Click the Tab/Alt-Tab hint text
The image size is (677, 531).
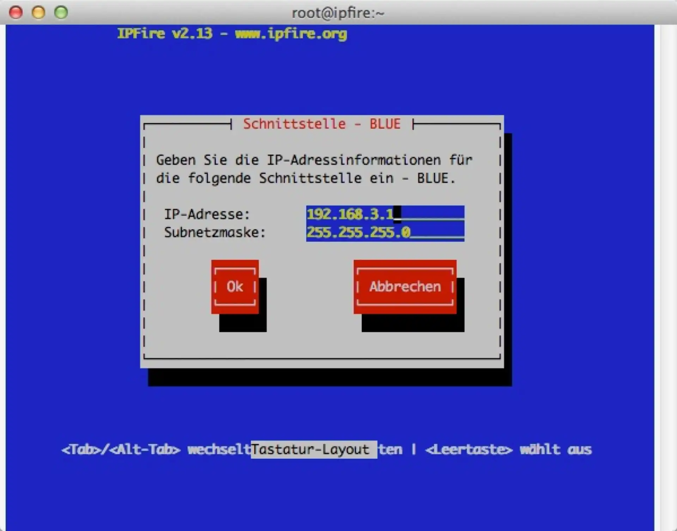[121, 450]
